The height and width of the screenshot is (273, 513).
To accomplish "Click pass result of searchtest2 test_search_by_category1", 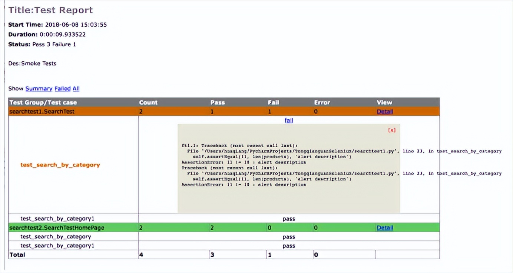I will [x=289, y=246].
